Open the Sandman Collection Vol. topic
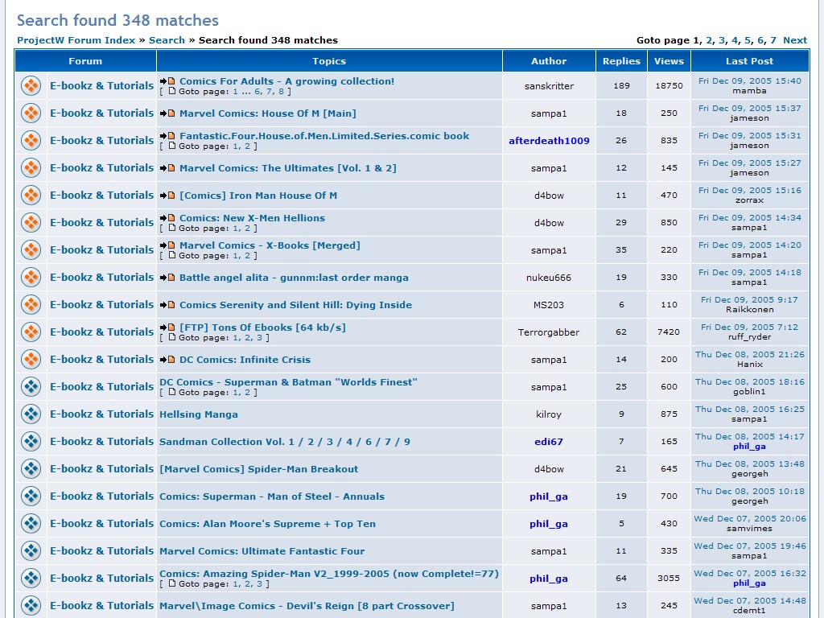Viewport: 824px width, 618px height. 285,442
